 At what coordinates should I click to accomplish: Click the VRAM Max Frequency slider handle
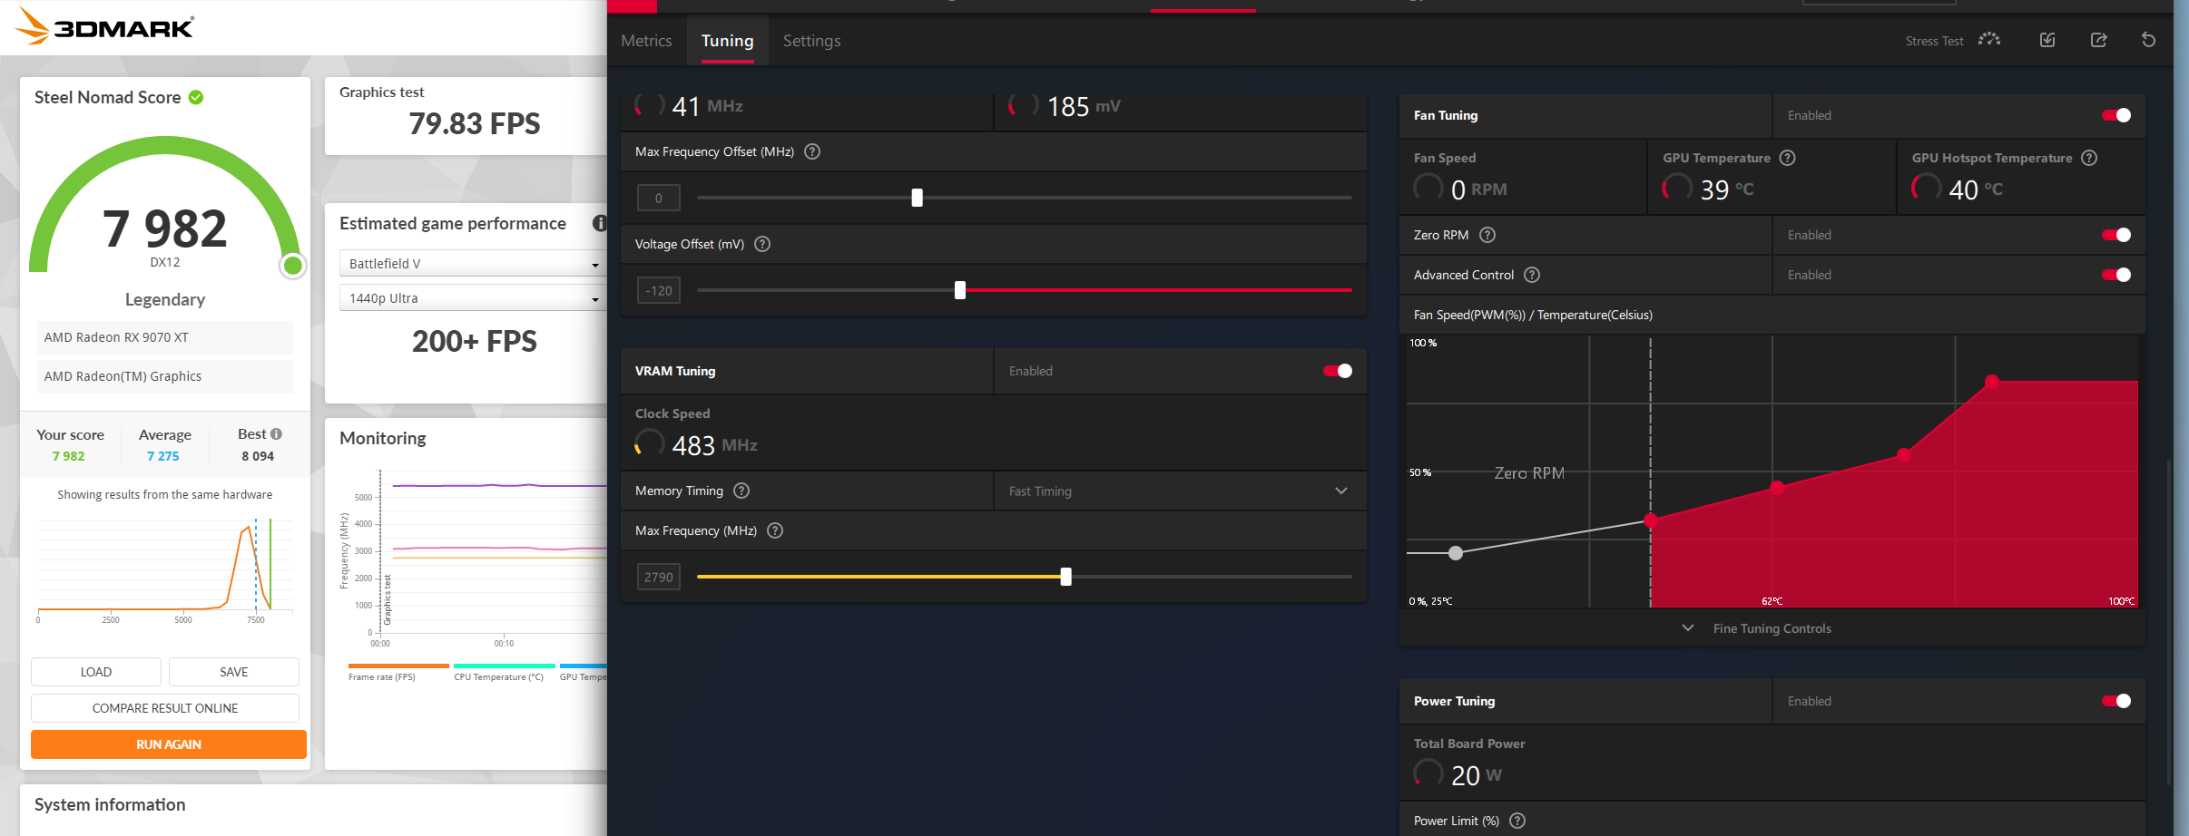click(x=1065, y=577)
